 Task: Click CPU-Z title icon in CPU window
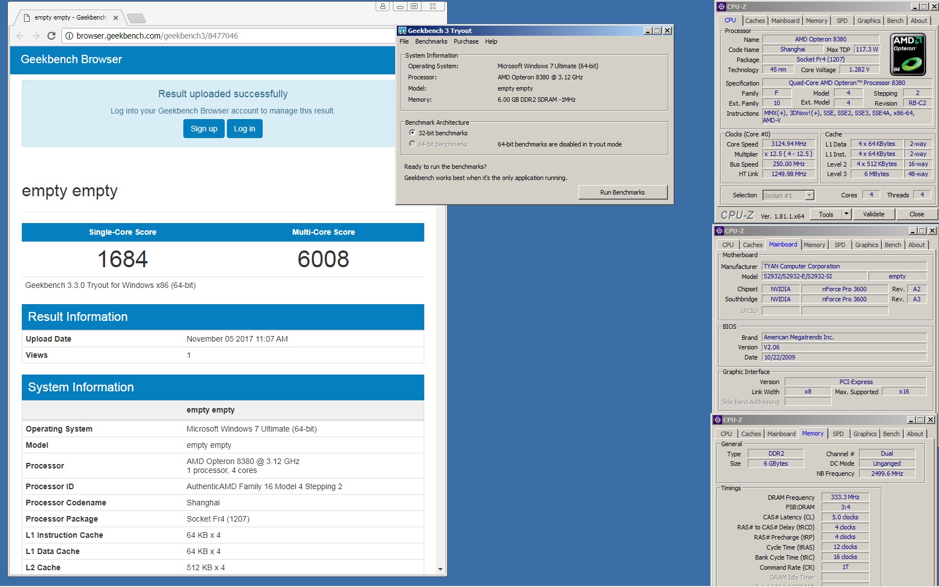coord(722,7)
